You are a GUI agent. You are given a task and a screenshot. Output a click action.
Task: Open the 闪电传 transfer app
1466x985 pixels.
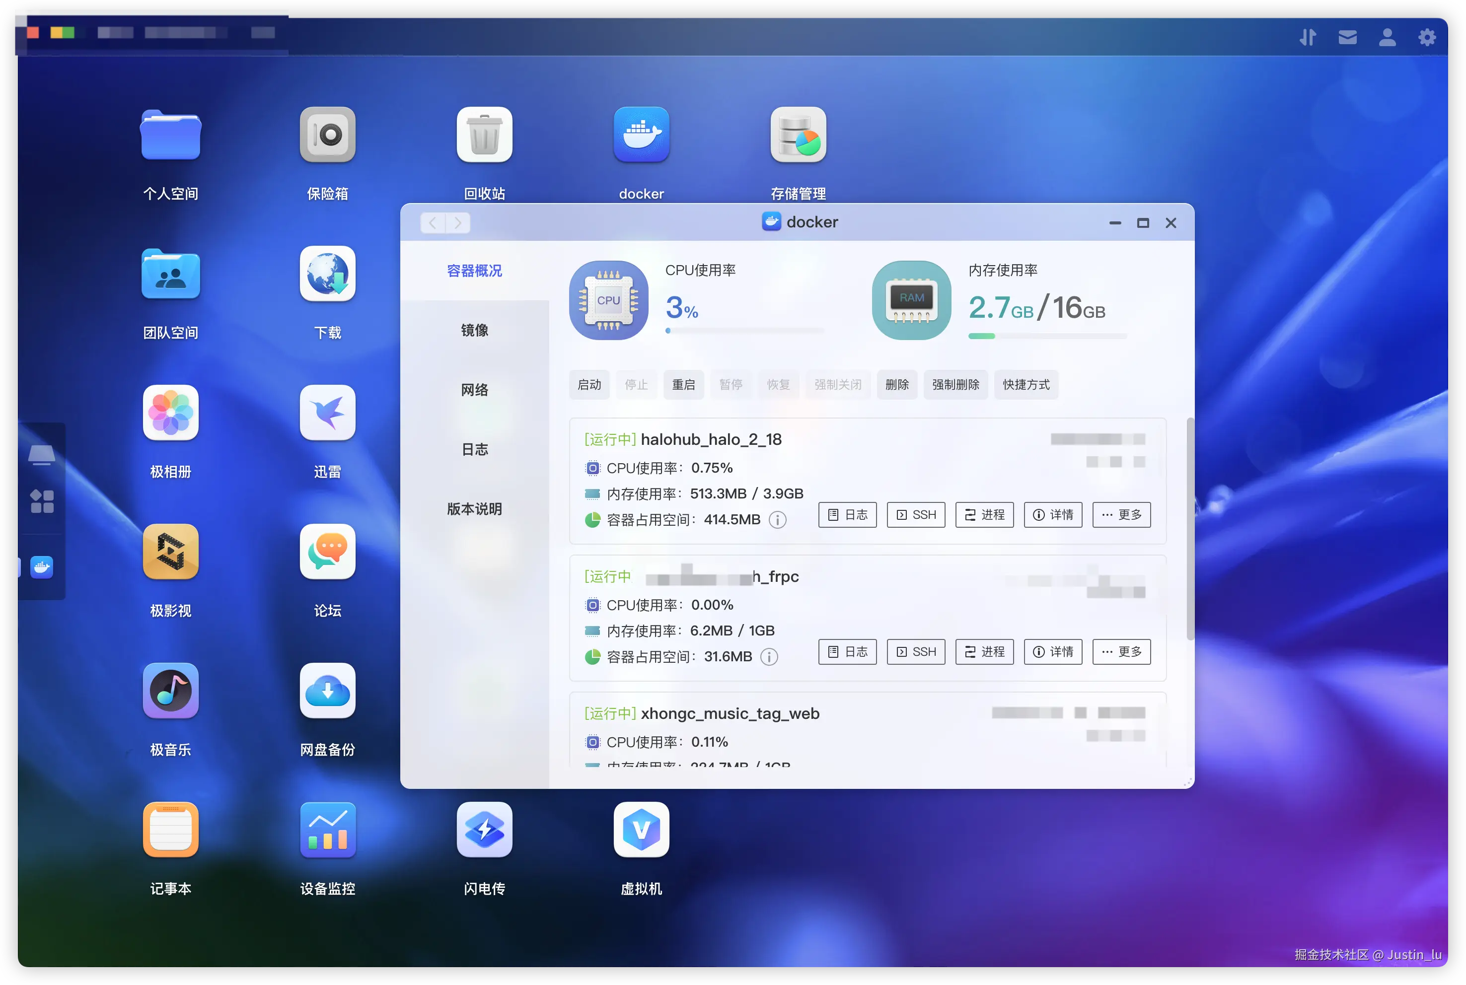point(484,829)
